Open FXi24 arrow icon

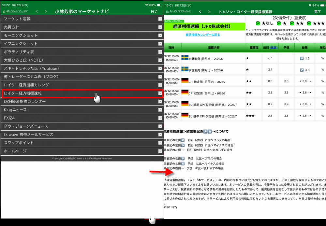(160, 118)
